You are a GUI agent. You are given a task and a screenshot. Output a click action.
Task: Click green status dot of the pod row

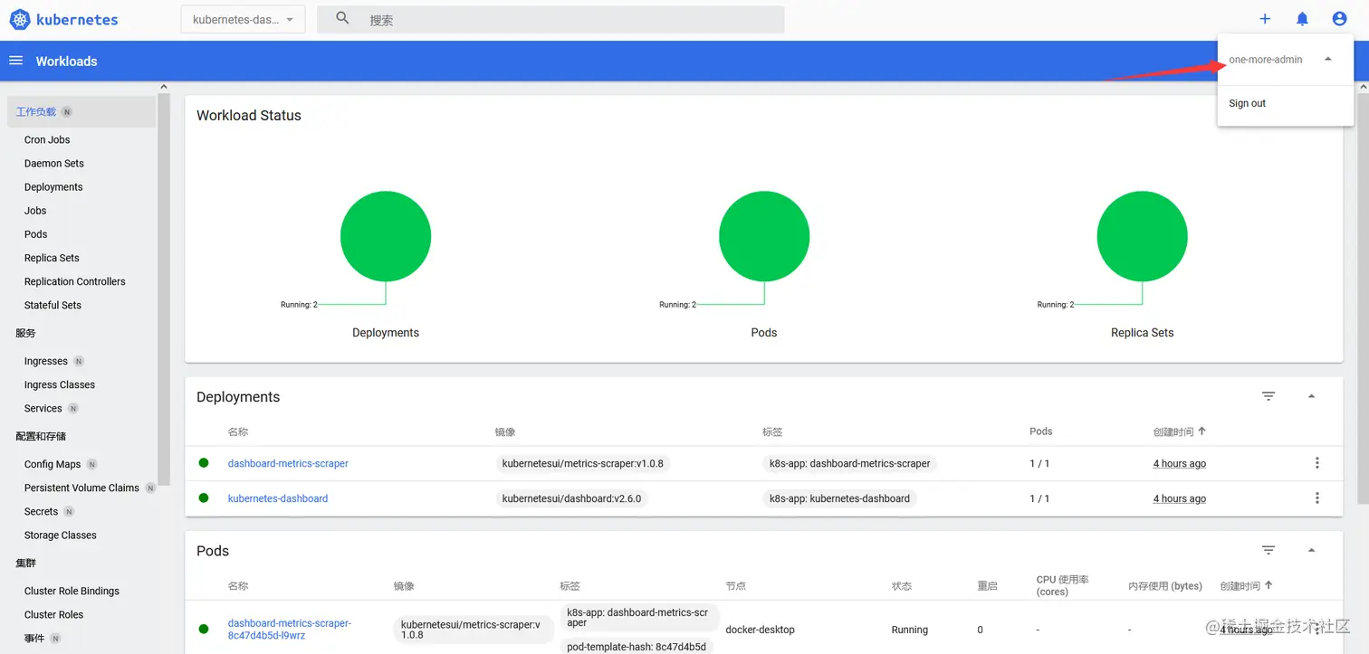[x=204, y=629]
